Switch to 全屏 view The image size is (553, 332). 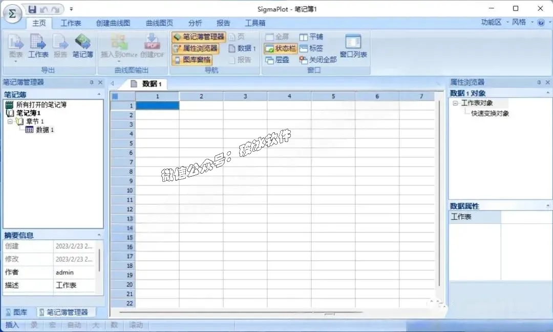click(x=277, y=37)
